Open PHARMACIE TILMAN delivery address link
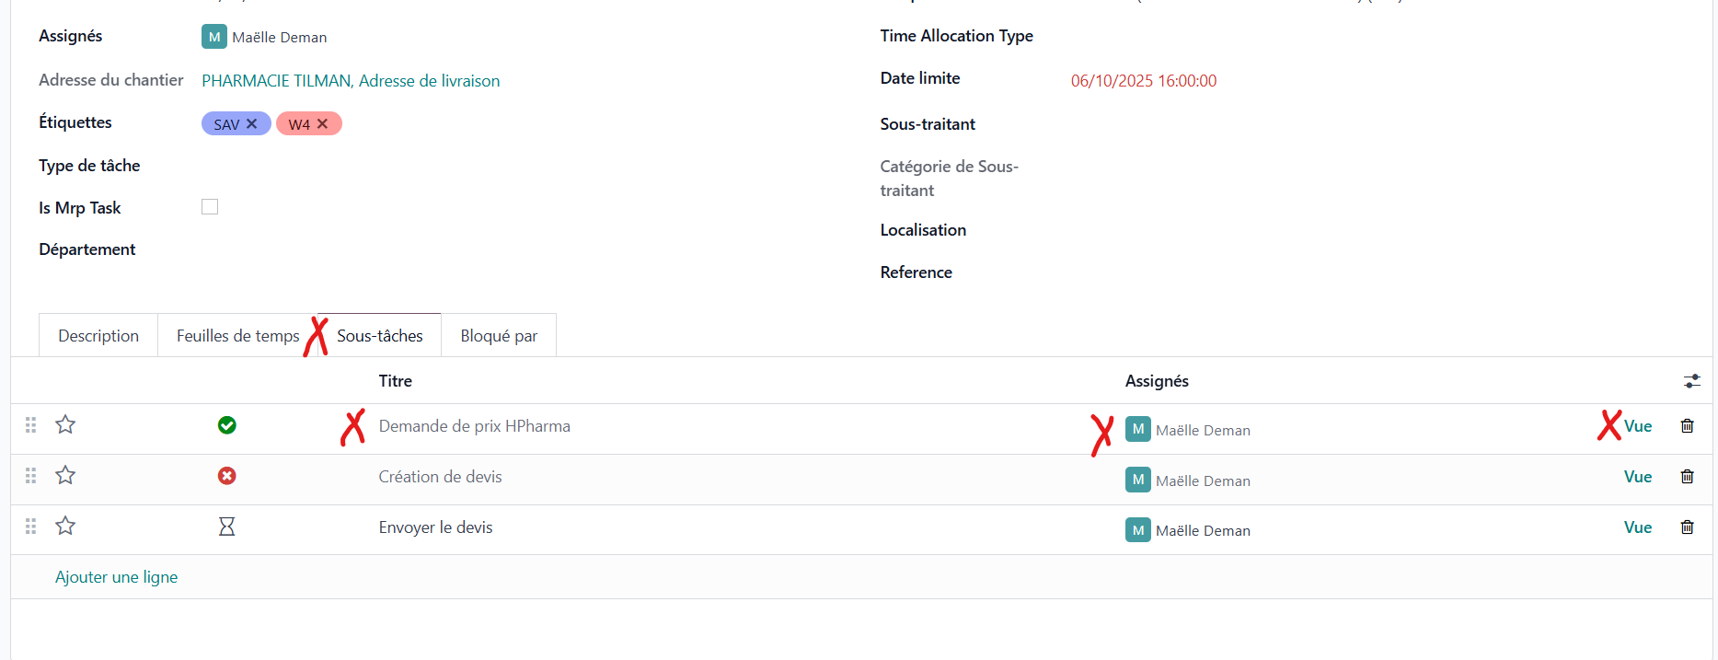The image size is (1718, 660). 351,81
